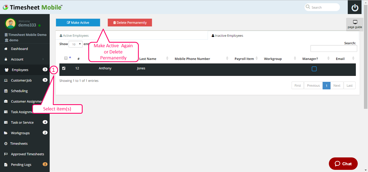The height and width of the screenshot is (172, 368).
Task: Select page 1 in pagination
Action: click(326, 86)
